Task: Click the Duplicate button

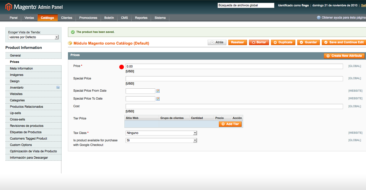Action: pos(283,42)
